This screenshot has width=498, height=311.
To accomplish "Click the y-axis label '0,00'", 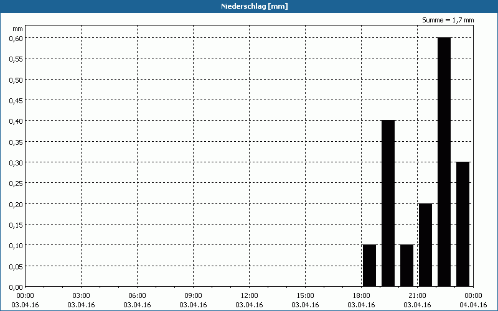I will [x=16, y=287].
